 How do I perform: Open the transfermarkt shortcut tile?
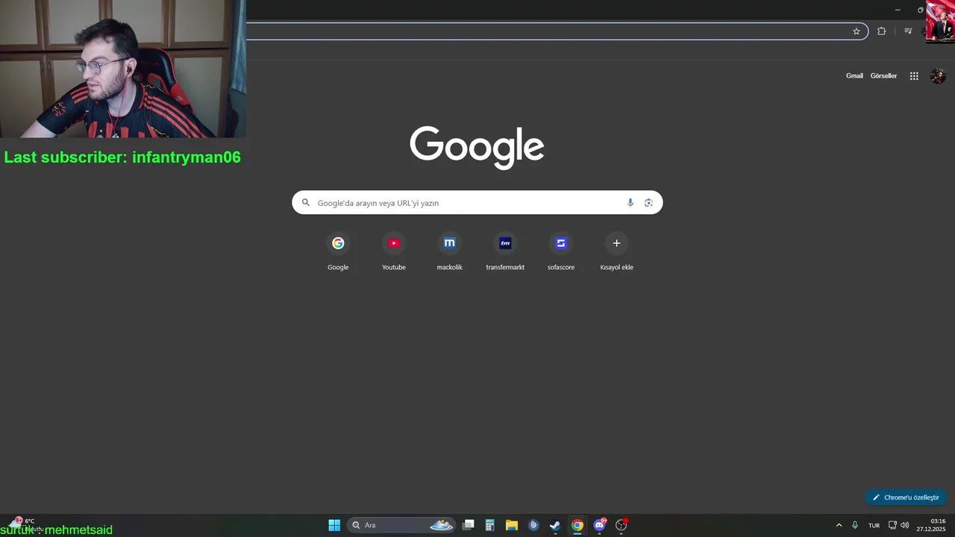505,252
